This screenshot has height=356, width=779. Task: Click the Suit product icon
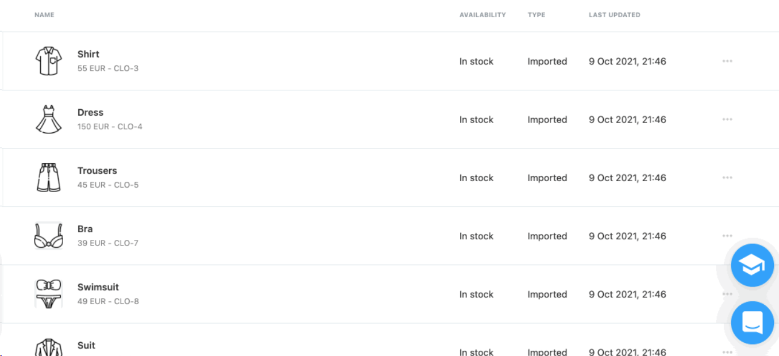click(x=48, y=347)
